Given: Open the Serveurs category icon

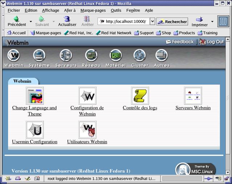Looking at the screenshot, I should pos(66,55).
